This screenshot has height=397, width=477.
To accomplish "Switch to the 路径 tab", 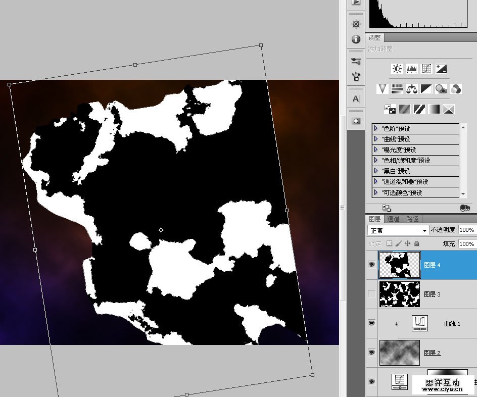I will (x=412, y=219).
